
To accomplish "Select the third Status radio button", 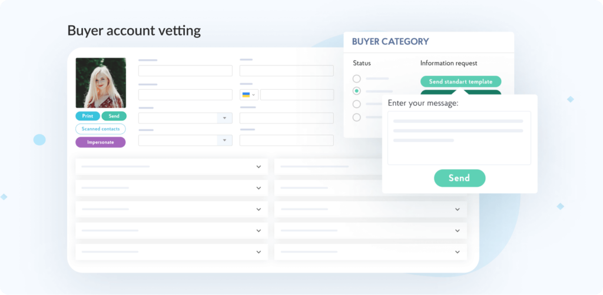I will (357, 104).
